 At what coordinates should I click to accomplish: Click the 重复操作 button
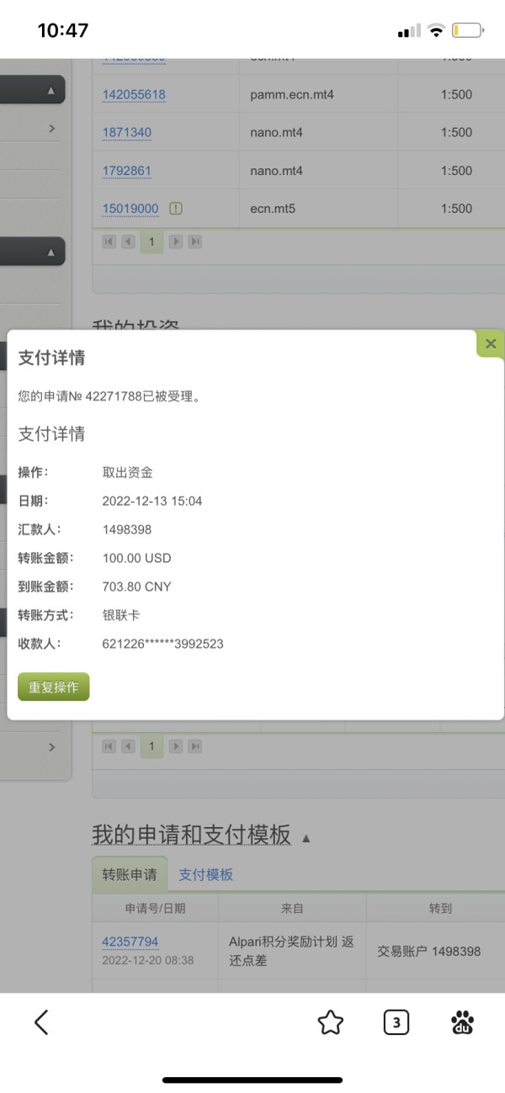click(x=53, y=687)
